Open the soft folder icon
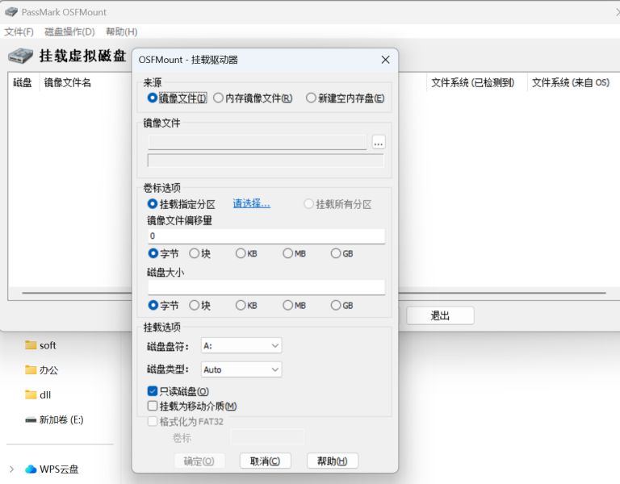Viewport: 620px width, 484px height. [x=31, y=345]
